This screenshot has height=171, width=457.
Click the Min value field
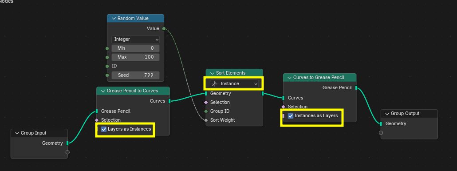(135, 48)
